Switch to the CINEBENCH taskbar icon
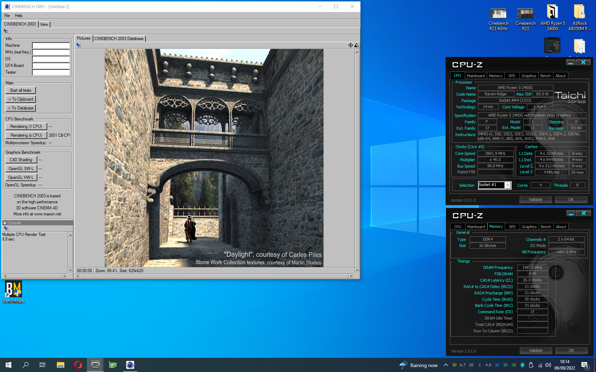Viewport: 596px width, 372px height. tap(130, 365)
